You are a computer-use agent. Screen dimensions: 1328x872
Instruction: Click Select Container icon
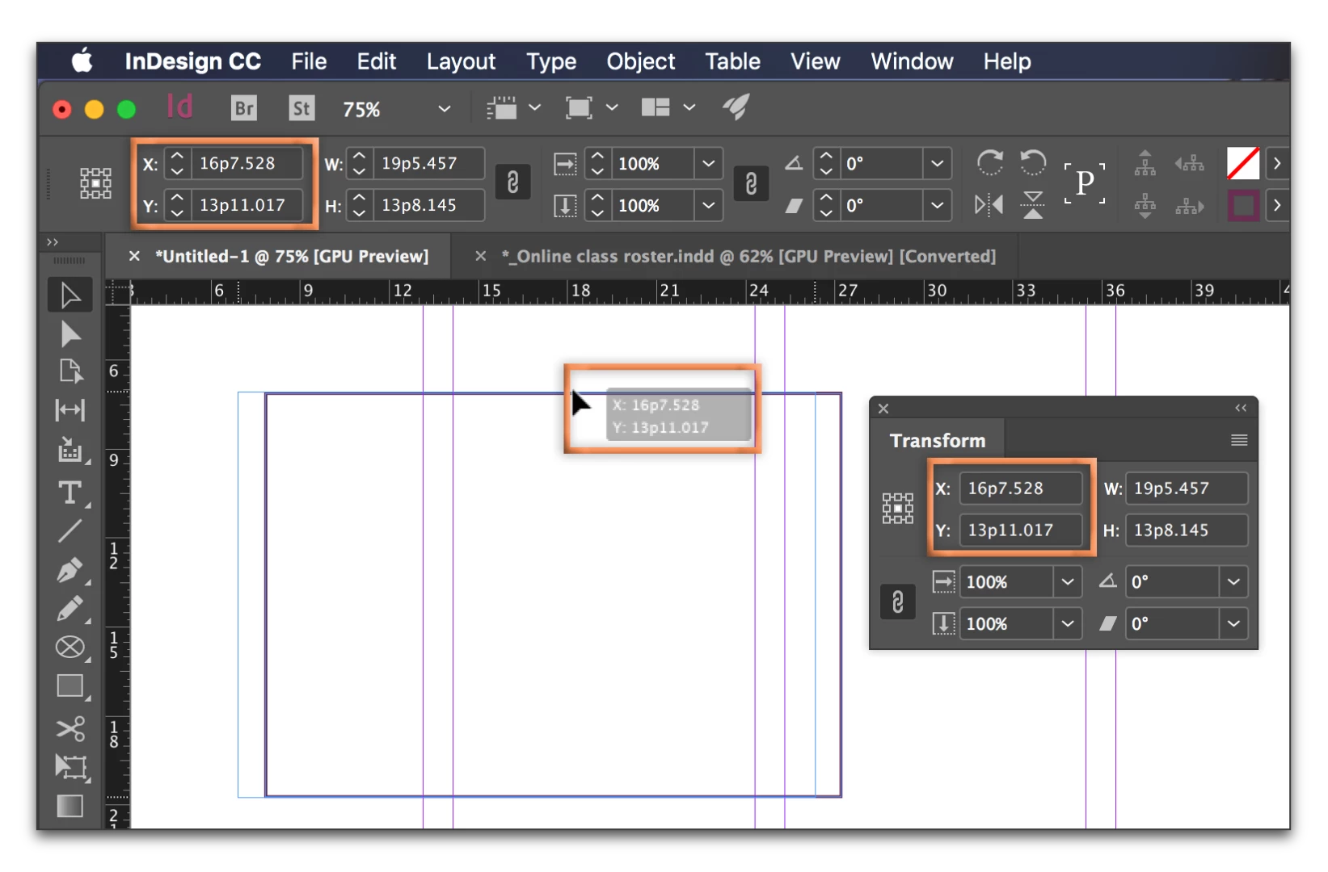[x=1145, y=163]
